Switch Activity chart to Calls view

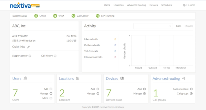click(x=178, y=26)
